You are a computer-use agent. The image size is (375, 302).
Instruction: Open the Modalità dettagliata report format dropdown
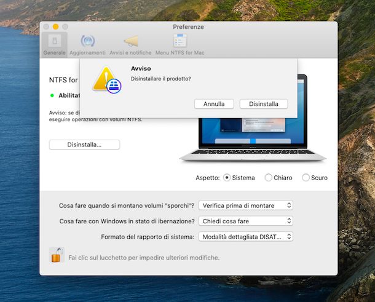click(x=246, y=237)
